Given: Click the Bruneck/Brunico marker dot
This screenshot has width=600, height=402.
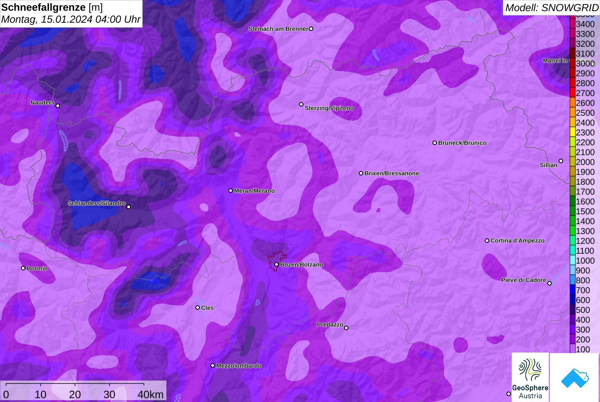Looking at the screenshot, I should pyautogui.click(x=435, y=143).
